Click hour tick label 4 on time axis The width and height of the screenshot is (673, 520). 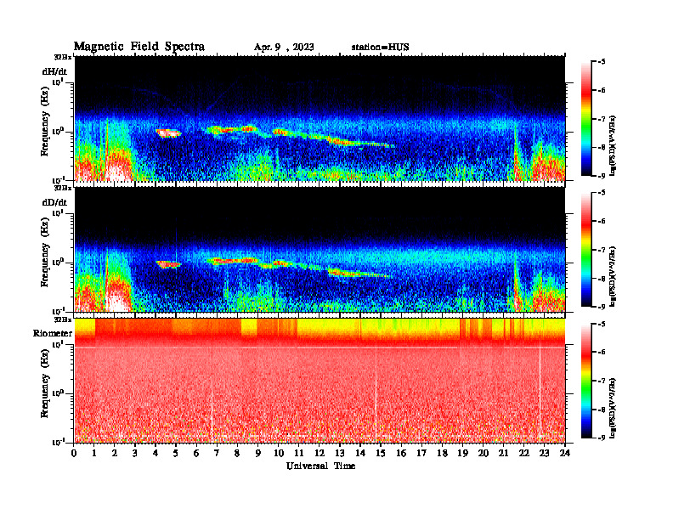tap(156, 453)
